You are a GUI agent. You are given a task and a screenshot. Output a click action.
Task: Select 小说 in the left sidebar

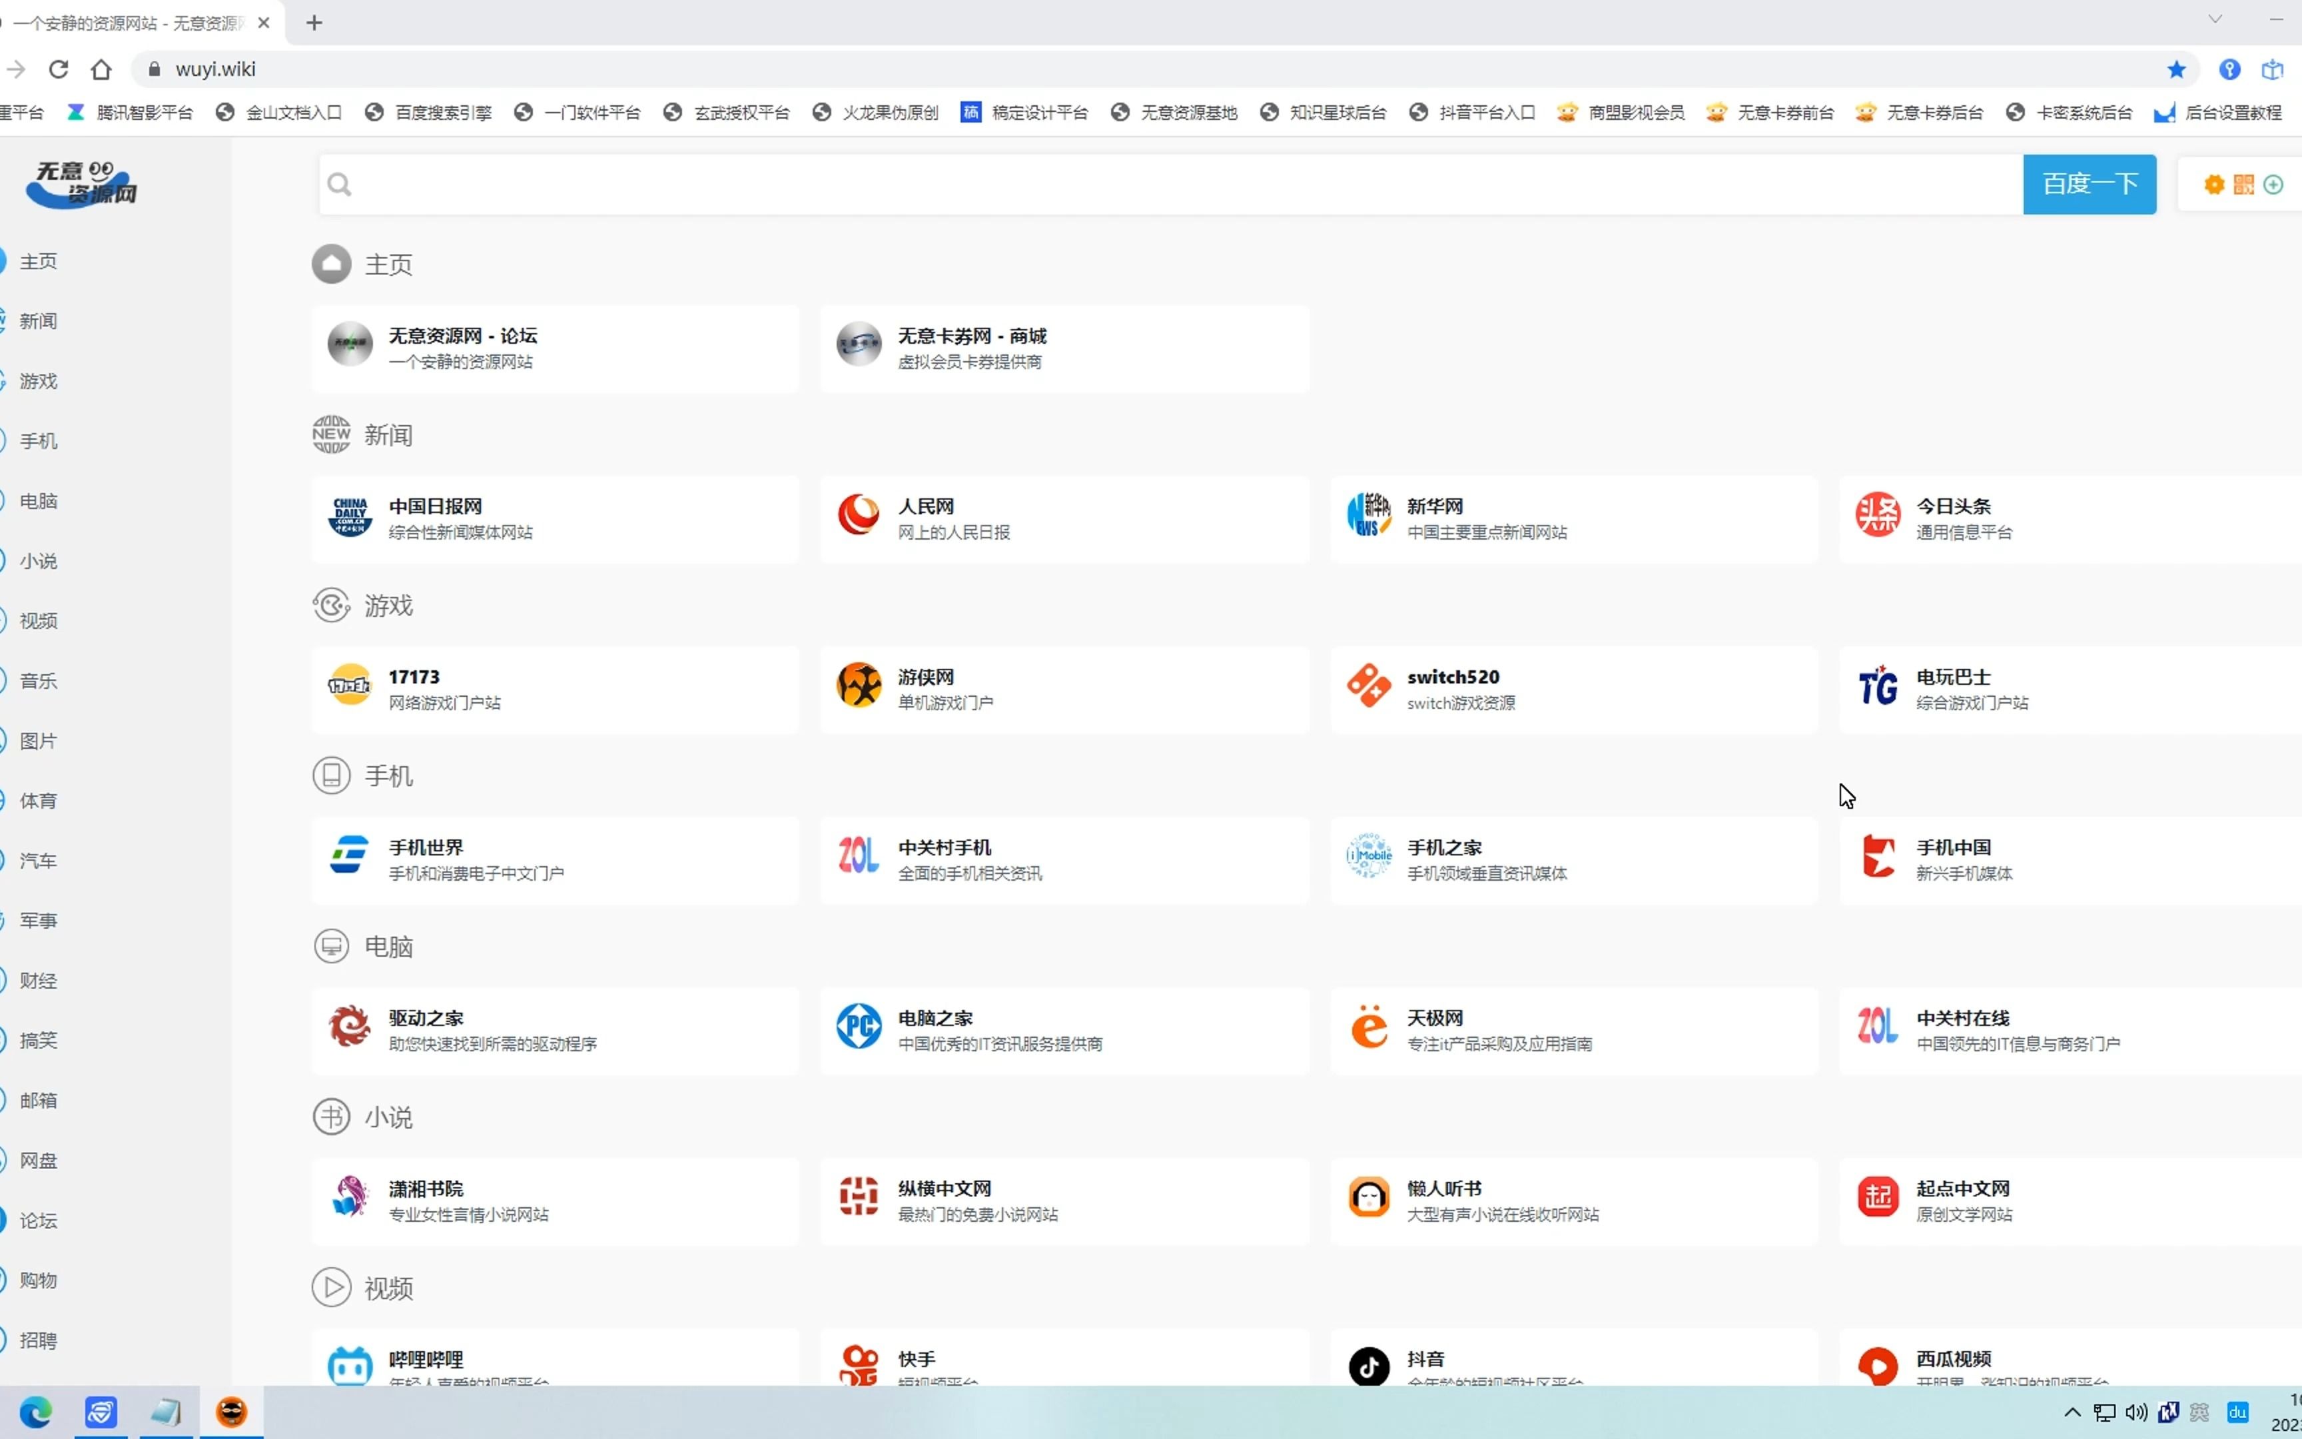(x=38, y=562)
